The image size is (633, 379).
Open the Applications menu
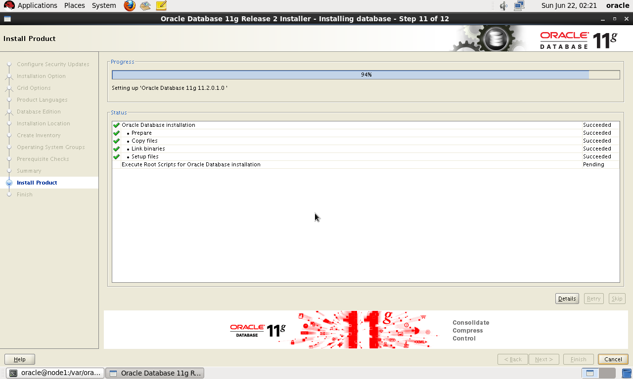pyautogui.click(x=38, y=5)
